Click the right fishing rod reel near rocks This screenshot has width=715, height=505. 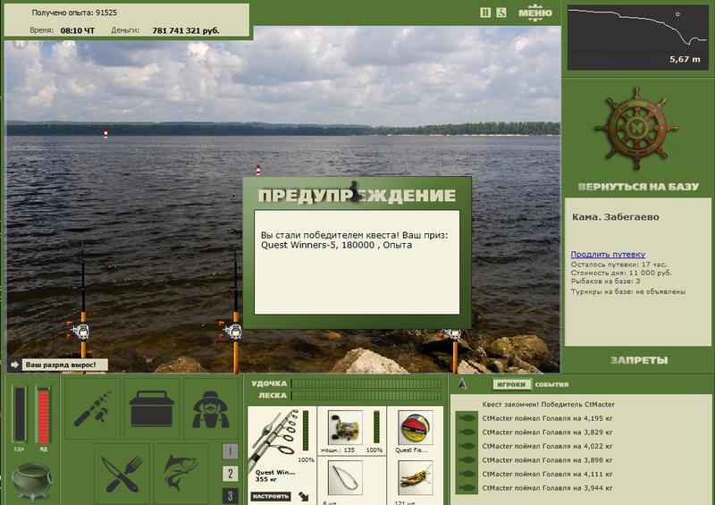pos(452,335)
